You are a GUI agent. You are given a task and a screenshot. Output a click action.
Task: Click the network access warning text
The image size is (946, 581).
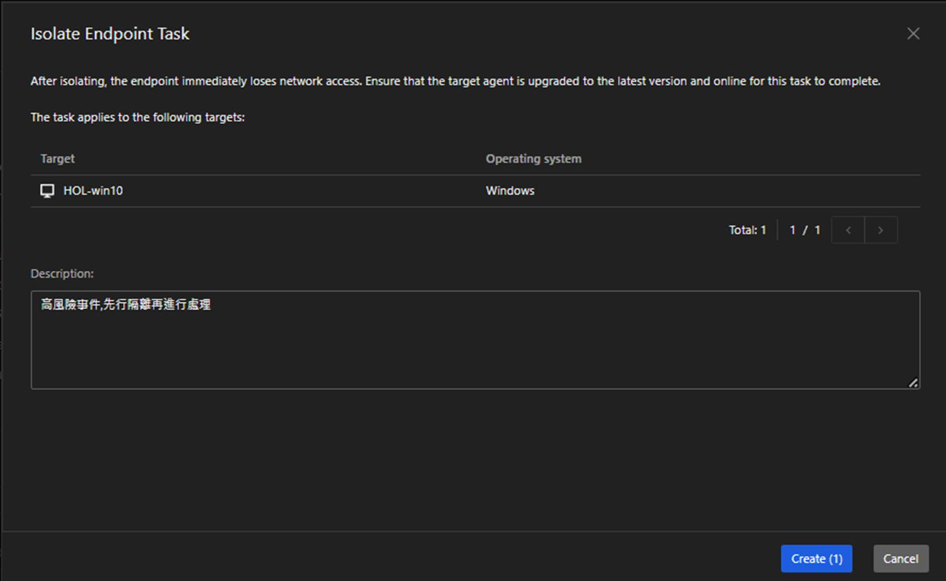pos(455,82)
